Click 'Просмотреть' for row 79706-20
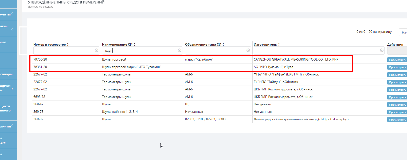Screen dimensions: 407x160 [397, 60]
